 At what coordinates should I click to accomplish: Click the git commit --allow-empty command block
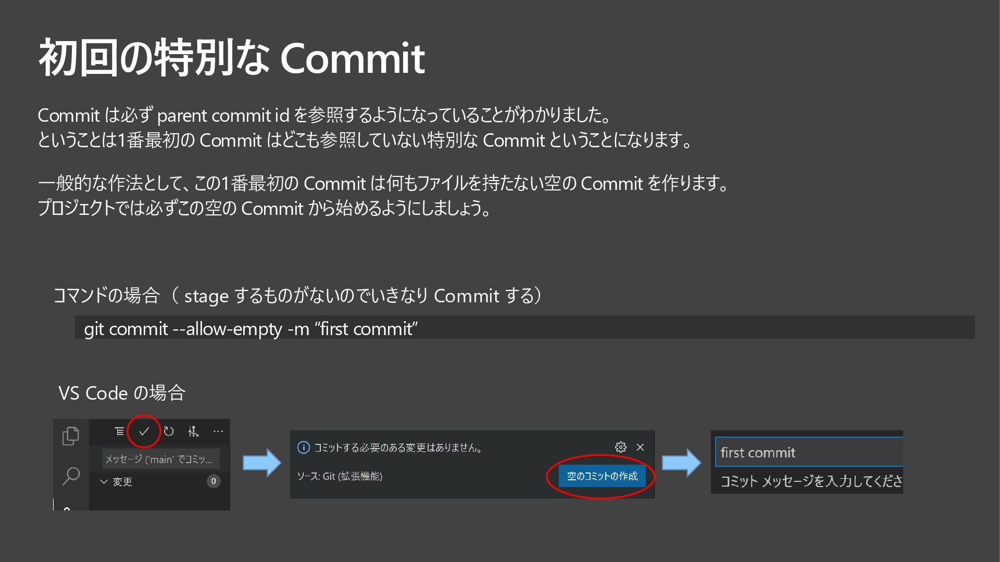click(x=524, y=328)
